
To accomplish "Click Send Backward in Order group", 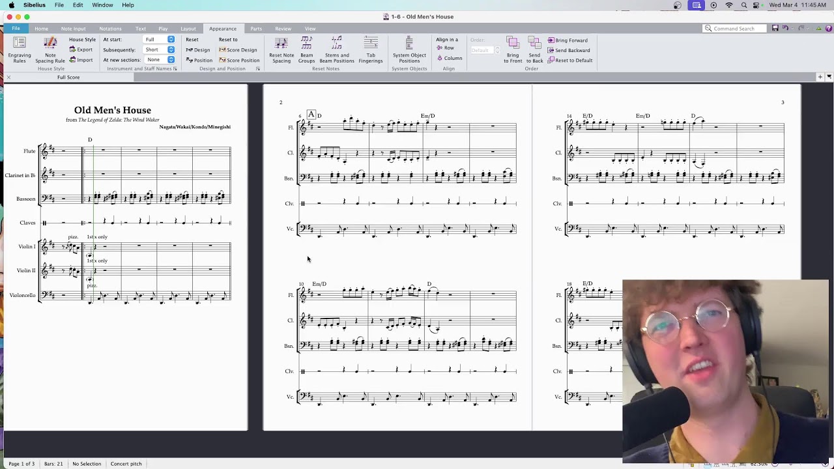I will click(569, 50).
